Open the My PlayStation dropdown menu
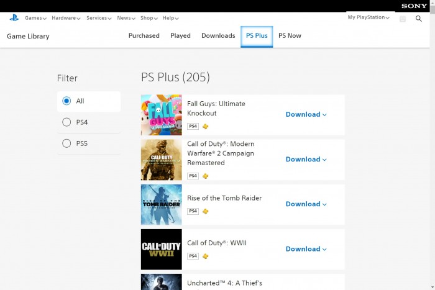 369,17
